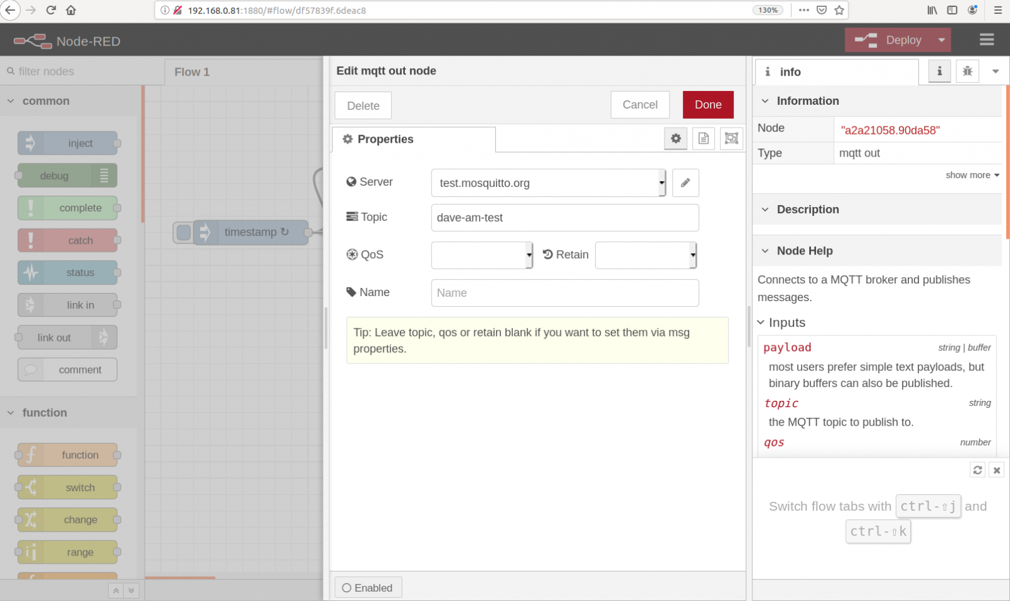This screenshot has height=601, width=1010.
Task: Open the debug messages bug icon
Action: coord(967,71)
